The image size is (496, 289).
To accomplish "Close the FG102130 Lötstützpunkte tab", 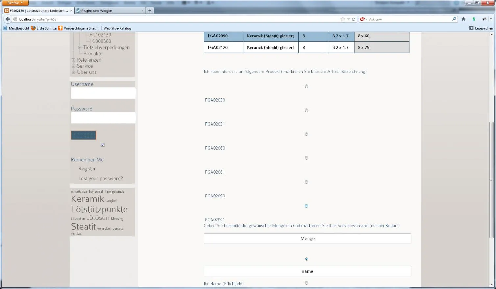I will [71, 10].
